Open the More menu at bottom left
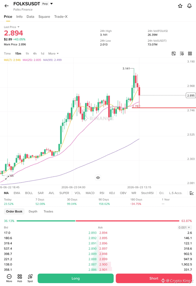Image resolution: width=196 pixels, height=286 pixels. pos(9,278)
